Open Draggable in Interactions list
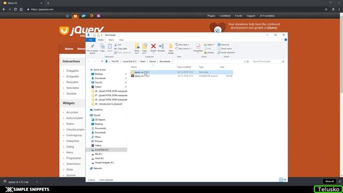This screenshot has width=343, height=193. (72, 71)
